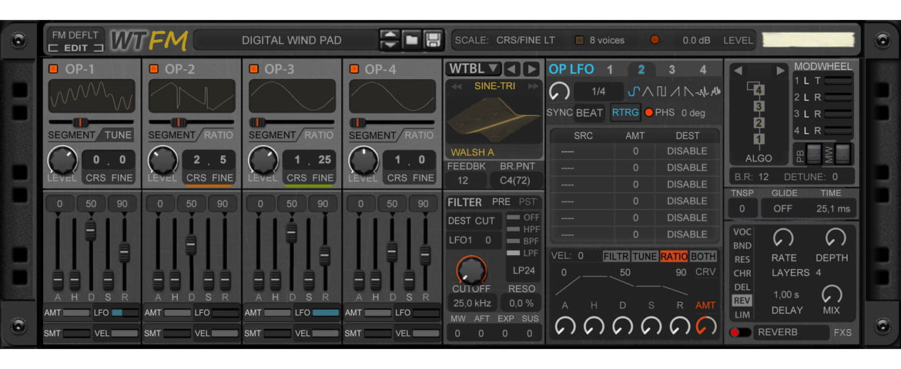Go to previous wavetable with left arrow

pos(511,69)
